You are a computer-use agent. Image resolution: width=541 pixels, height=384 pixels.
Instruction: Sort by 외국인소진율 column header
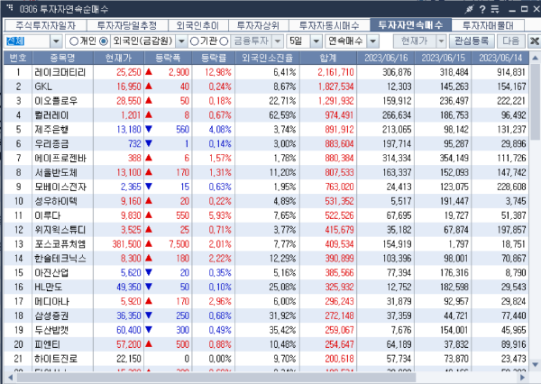(267, 58)
